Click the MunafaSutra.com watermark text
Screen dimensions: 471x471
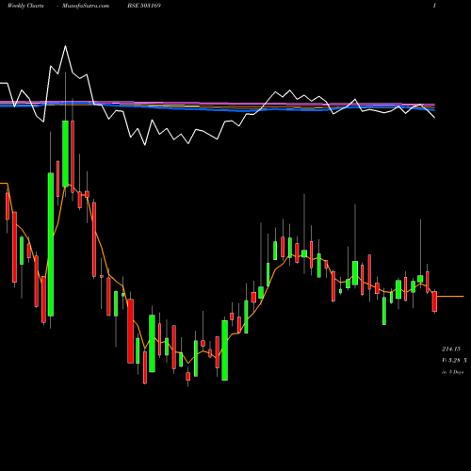click(x=86, y=6)
